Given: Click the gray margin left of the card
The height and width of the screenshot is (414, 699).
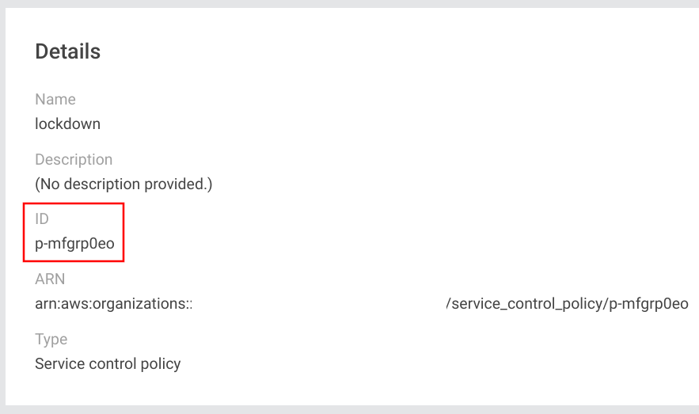Looking at the screenshot, I should click(x=2, y=206).
